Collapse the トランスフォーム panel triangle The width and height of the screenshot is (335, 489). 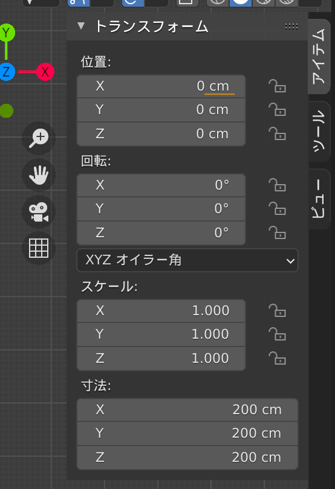coord(81,26)
